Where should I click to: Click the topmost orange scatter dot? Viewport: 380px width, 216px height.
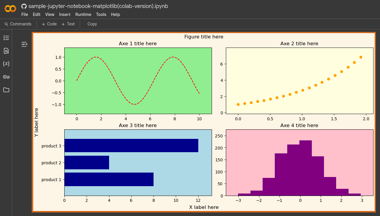pos(361,57)
